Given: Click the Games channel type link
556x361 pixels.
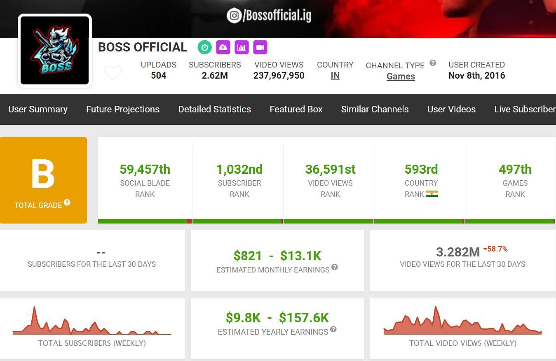Looking at the screenshot, I should pos(401,77).
